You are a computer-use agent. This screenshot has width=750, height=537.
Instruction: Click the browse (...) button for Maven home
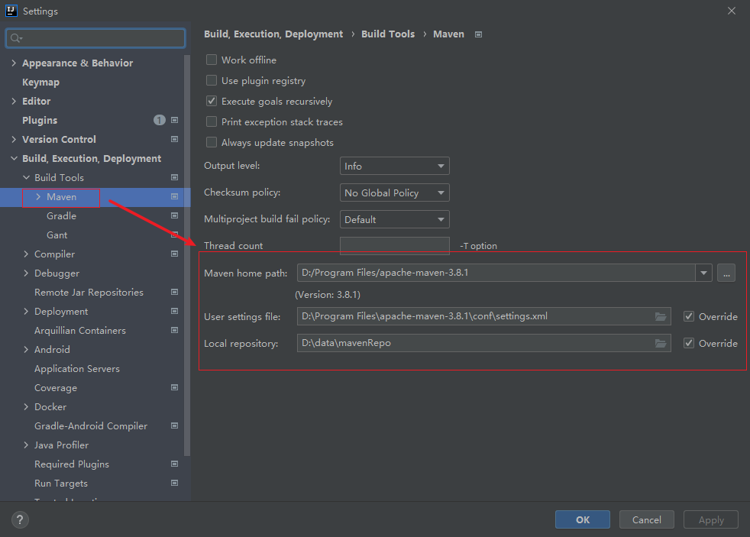coord(726,273)
